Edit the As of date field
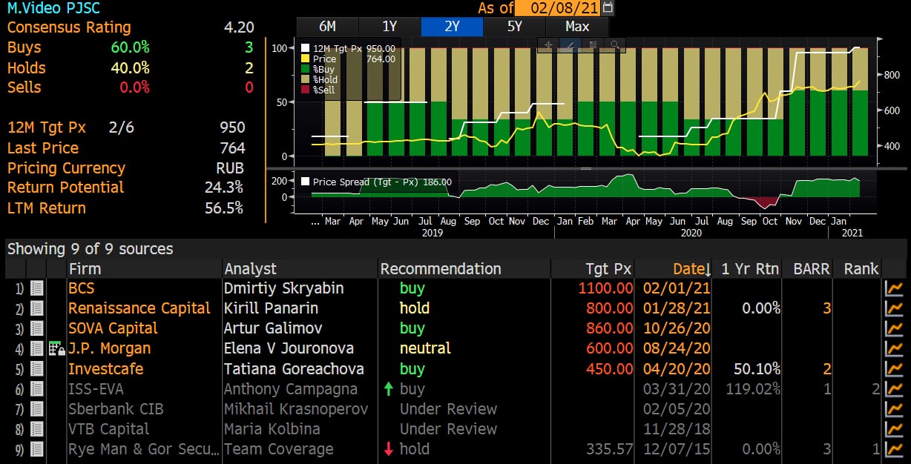The image size is (911, 464). 558,8
